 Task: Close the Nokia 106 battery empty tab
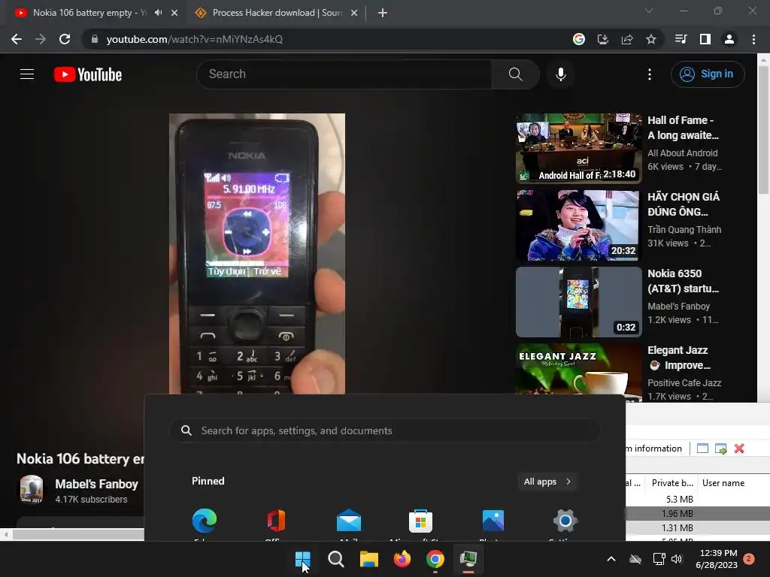[174, 13]
